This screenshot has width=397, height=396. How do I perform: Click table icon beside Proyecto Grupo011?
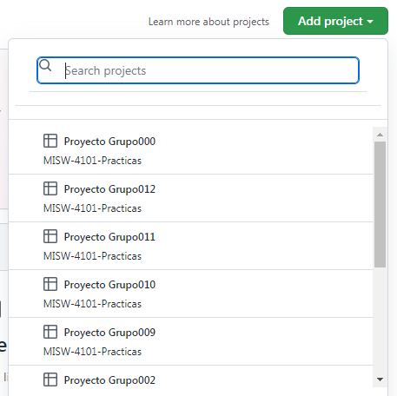[50, 236]
